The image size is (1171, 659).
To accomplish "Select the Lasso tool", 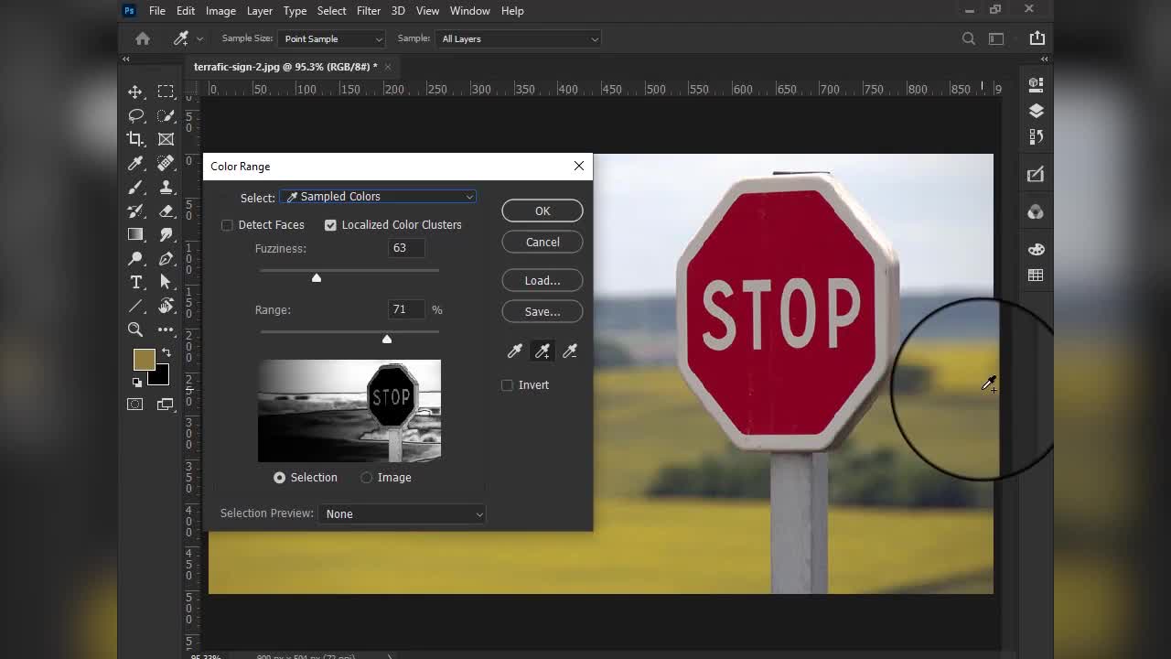I will [135, 115].
